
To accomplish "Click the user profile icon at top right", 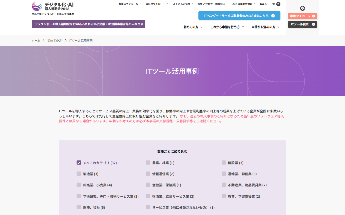I will pyautogui.click(x=302, y=9).
